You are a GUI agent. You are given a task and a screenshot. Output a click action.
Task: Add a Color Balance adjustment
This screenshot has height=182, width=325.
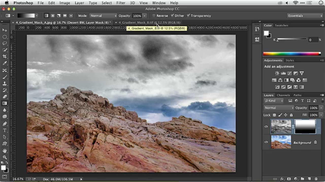[x=280, y=80]
